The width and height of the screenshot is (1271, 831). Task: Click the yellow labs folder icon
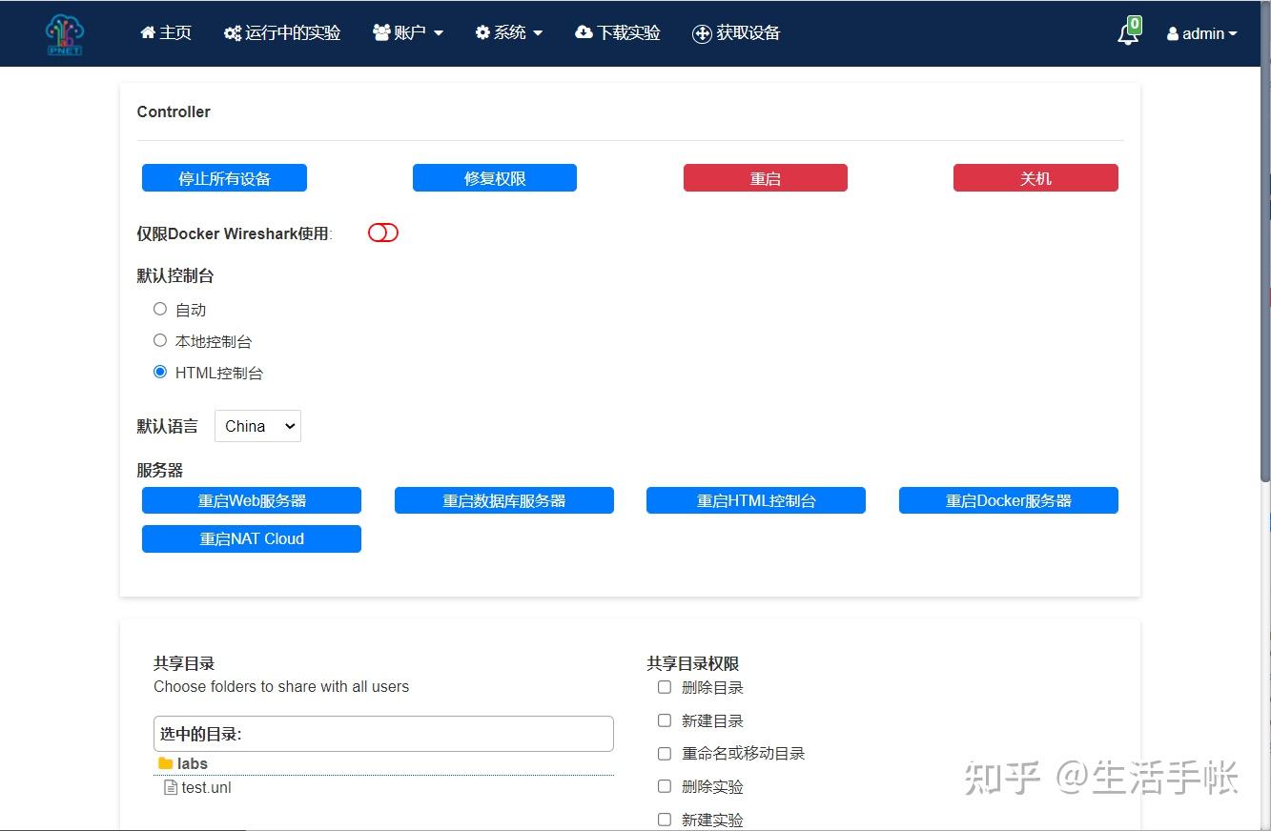(164, 762)
